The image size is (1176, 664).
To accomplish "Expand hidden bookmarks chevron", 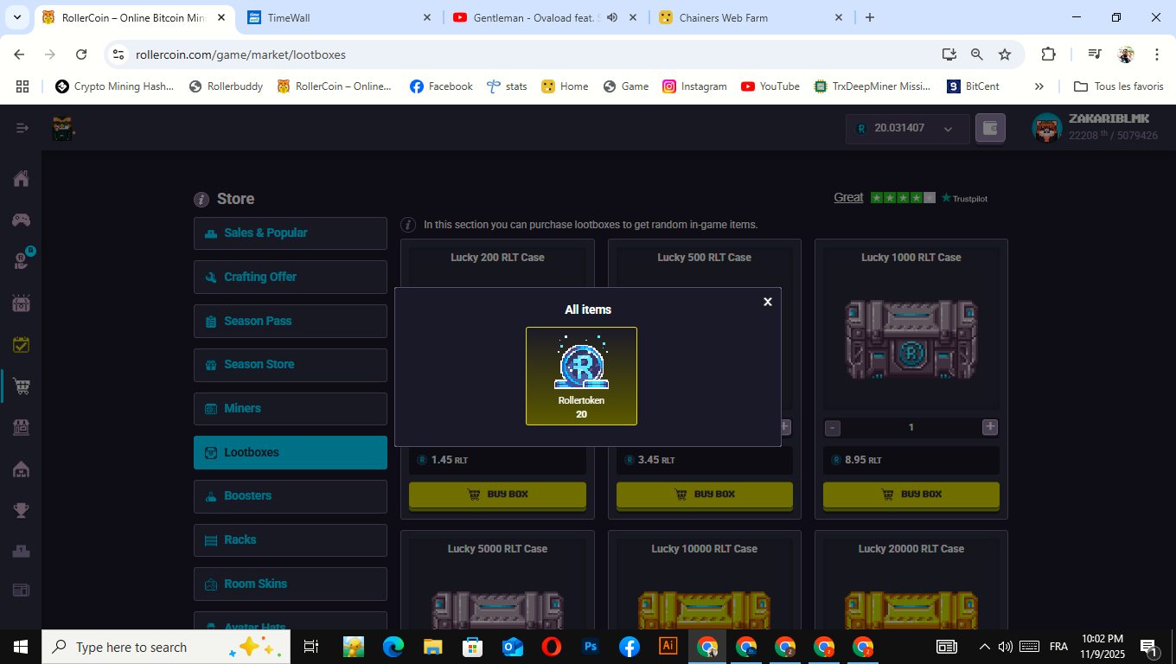I will (1039, 86).
